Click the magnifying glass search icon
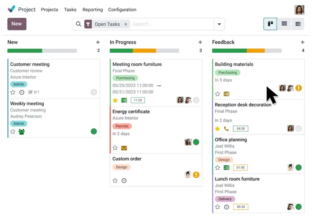This screenshot has width=312, height=224. (78, 24)
